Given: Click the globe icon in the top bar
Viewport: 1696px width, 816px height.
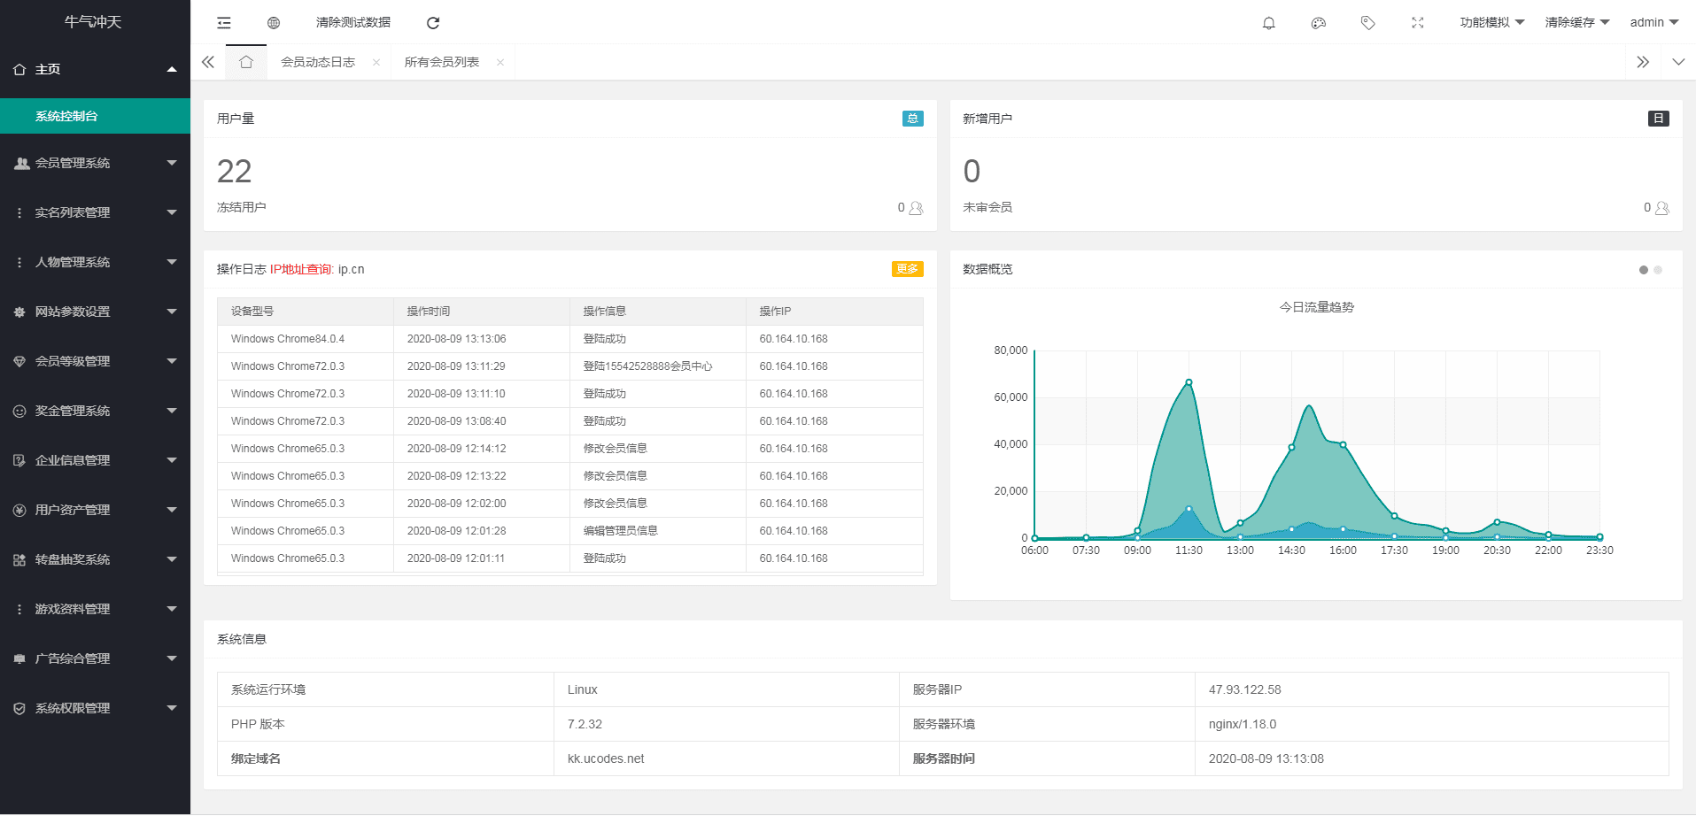Looking at the screenshot, I should [x=274, y=23].
